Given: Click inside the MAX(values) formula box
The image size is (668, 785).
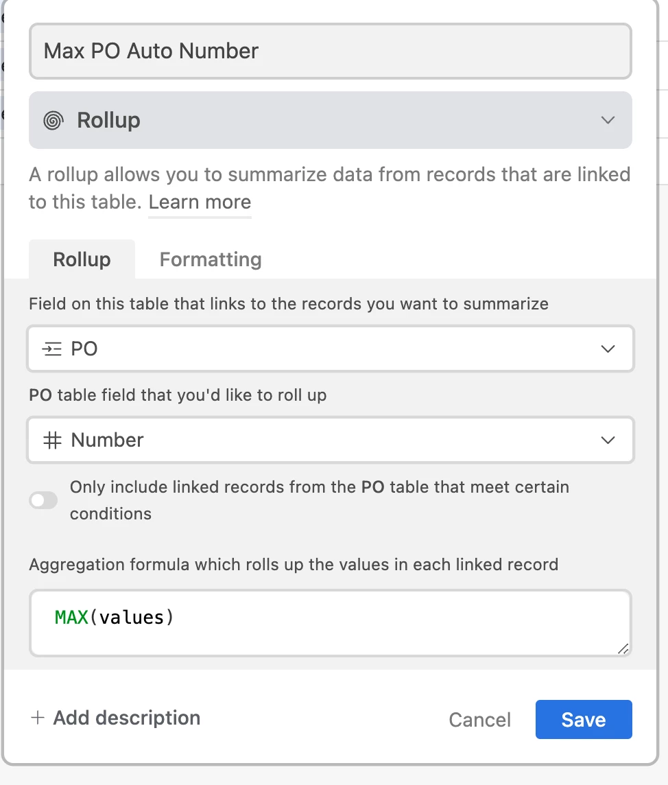Looking at the screenshot, I should click(330, 622).
